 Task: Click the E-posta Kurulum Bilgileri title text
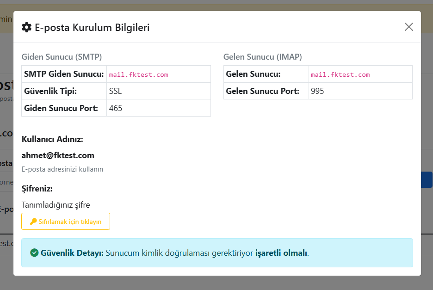pos(92,27)
